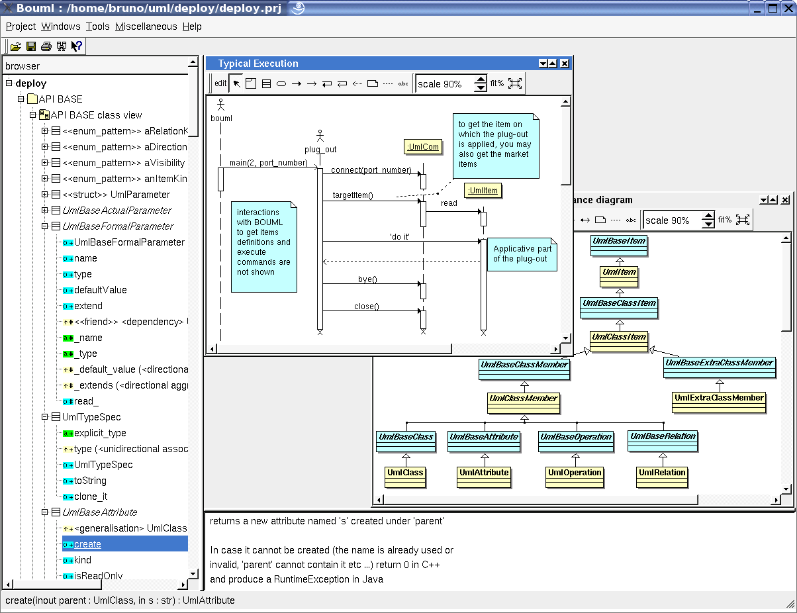Select the dashed return message tool
This screenshot has height=613, width=797.
click(357, 84)
